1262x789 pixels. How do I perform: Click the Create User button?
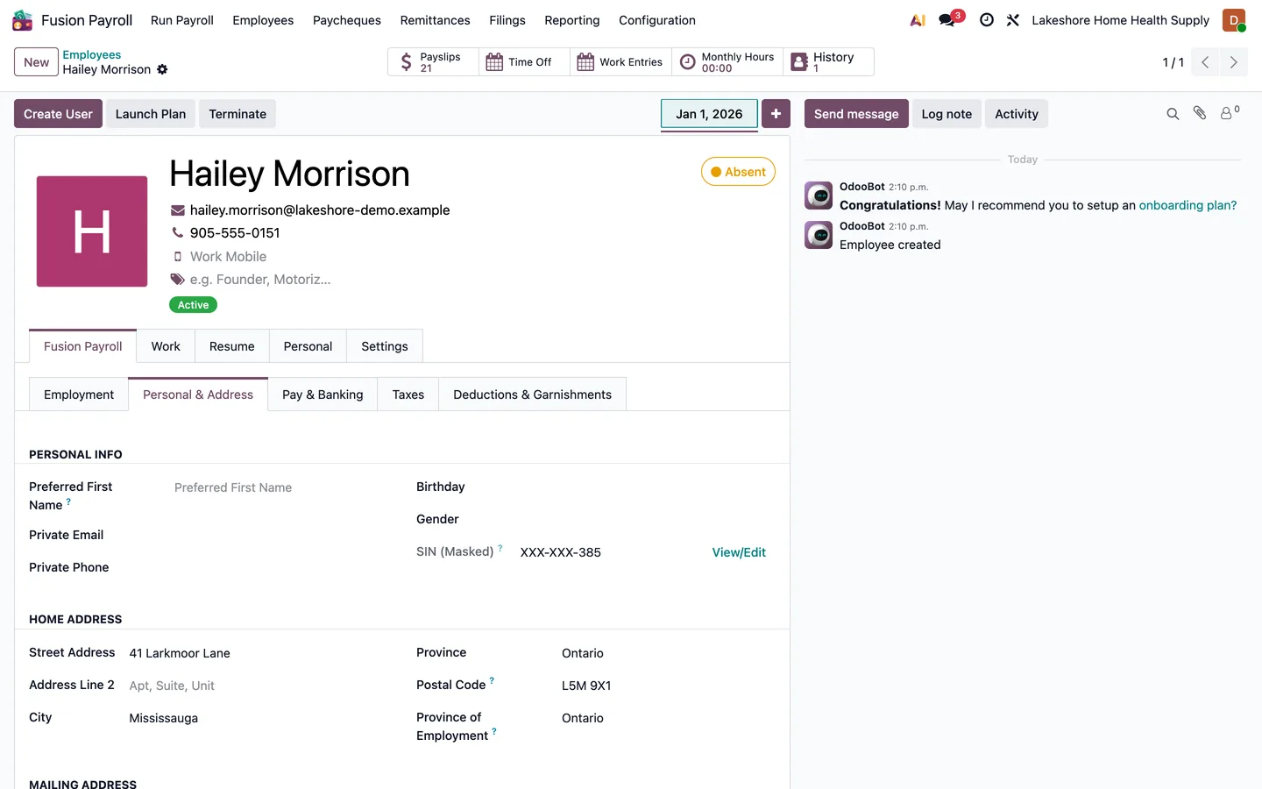[x=58, y=114]
